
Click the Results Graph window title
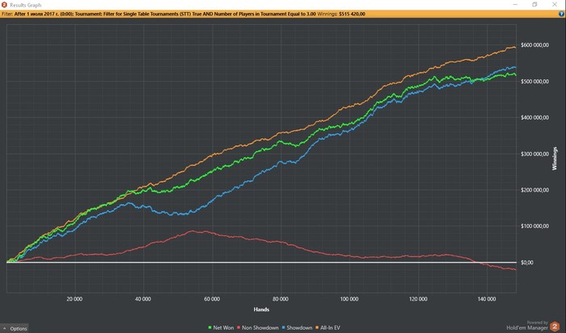26,5
